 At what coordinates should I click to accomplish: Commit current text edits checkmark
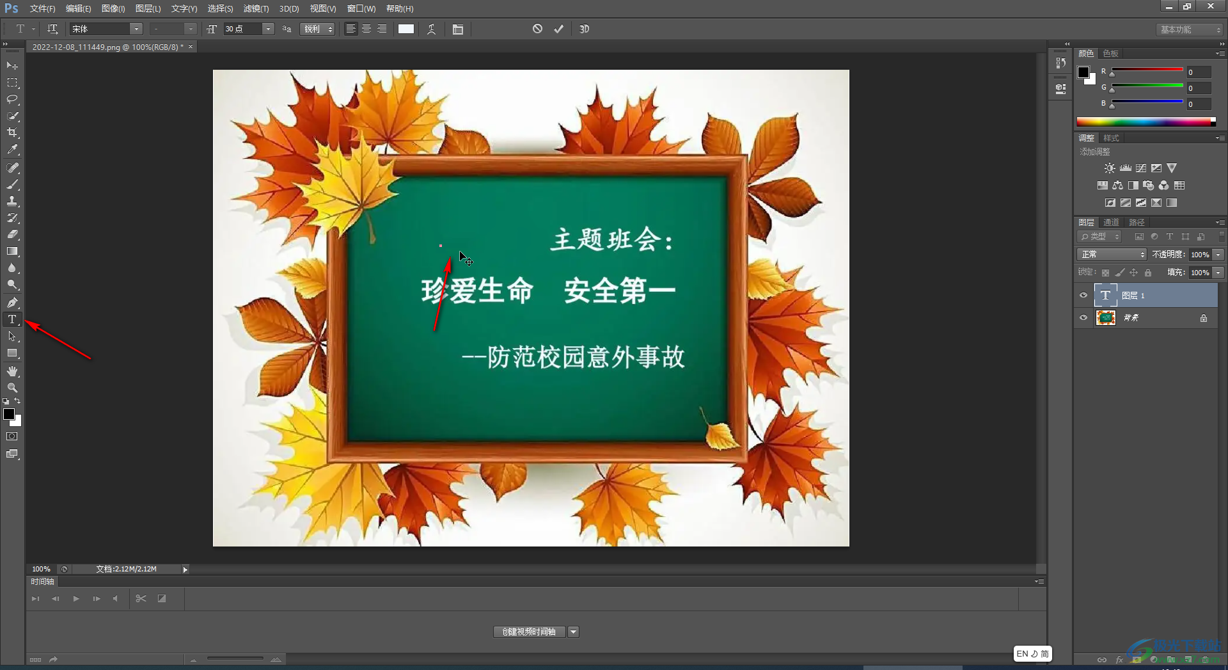[558, 29]
